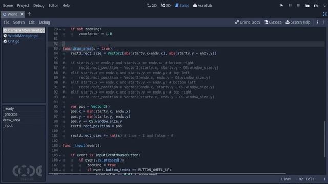Viewport: 328px width, 184px height.
Task: Click the vertical scrollbar of code editor
Action: 325,139
